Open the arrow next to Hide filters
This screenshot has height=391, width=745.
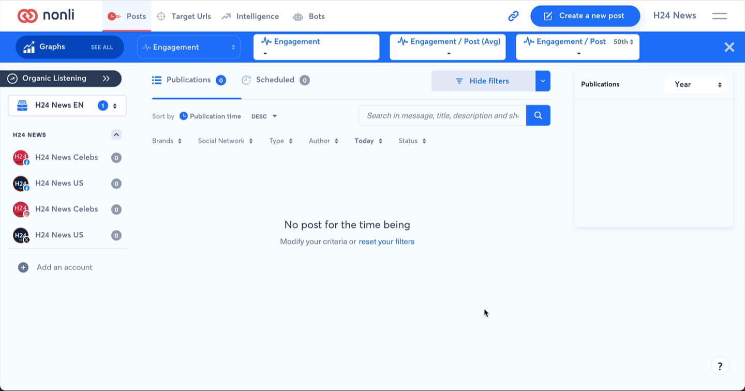pyautogui.click(x=543, y=81)
